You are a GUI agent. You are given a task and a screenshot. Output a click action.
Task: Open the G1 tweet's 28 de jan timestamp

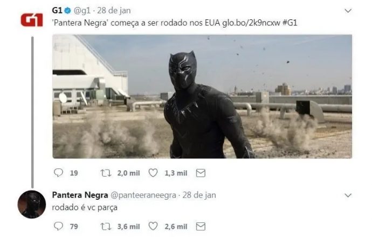[114, 11]
